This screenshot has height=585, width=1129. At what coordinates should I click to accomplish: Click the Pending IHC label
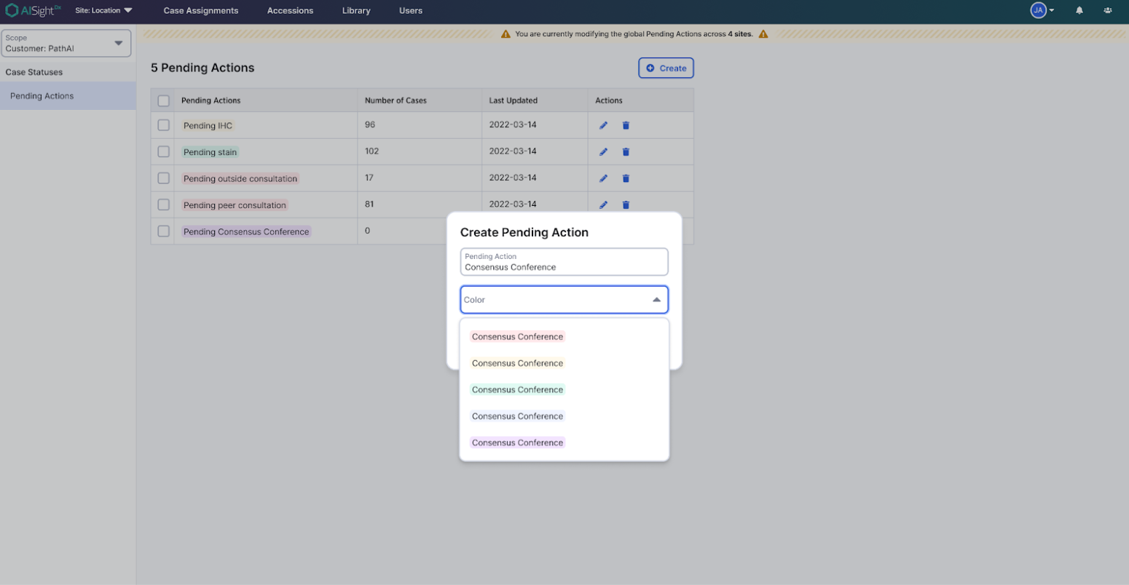(x=208, y=126)
